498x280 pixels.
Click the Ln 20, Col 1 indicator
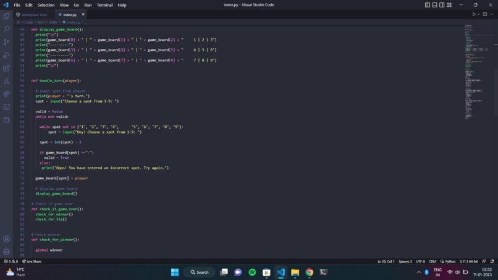coord(386,261)
